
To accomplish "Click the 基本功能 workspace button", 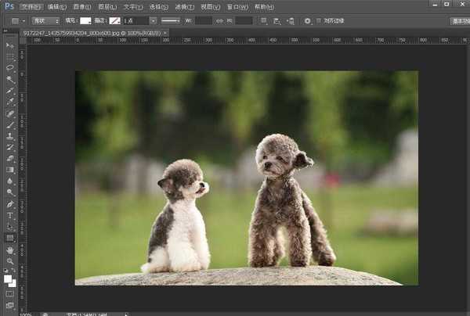I will click(459, 20).
